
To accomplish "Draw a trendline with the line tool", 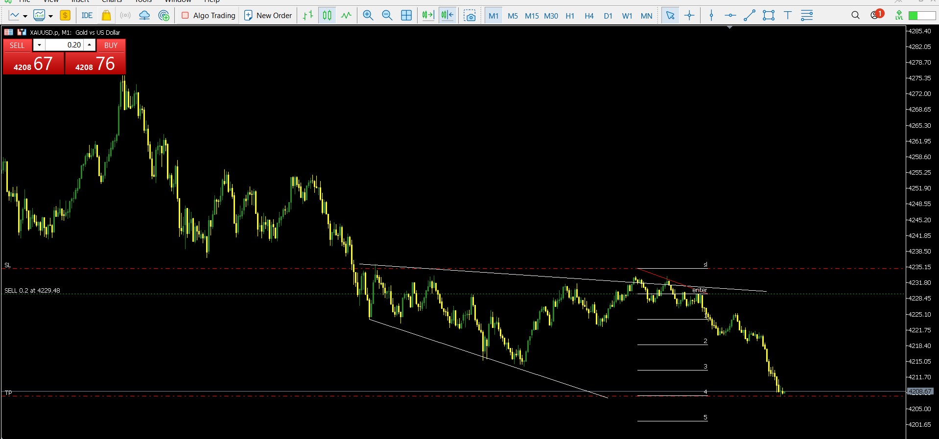I will point(749,16).
